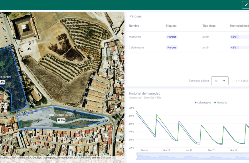Click the Caldenegros (jardín) map label

tap(61, 115)
